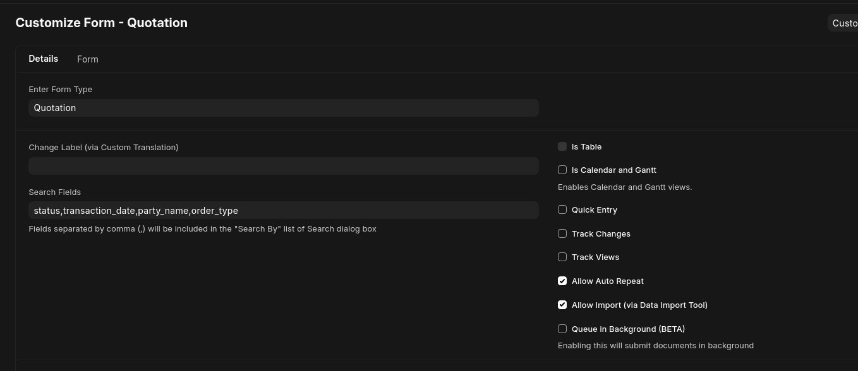Click the Enables Calendar and Gantt views description
Image resolution: width=858 pixels, height=371 pixels.
tap(625, 187)
